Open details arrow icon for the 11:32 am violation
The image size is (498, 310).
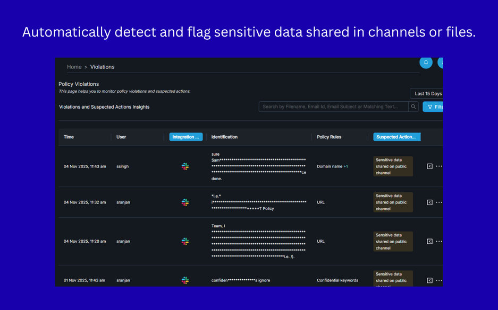(x=429, y=202)
